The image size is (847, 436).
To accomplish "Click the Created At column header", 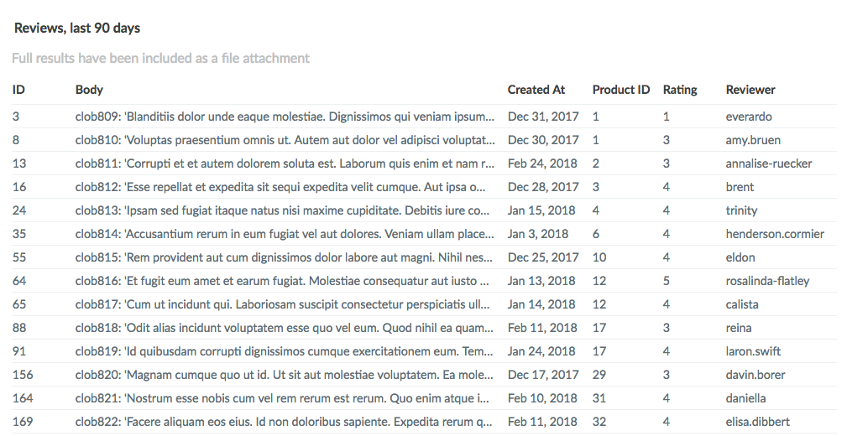I will (536, 90).
